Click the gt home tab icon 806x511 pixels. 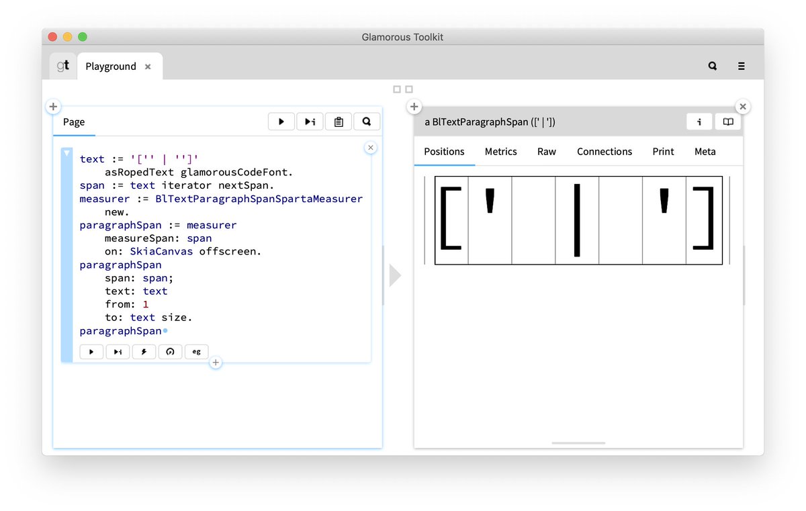click(x=62, y=66)
